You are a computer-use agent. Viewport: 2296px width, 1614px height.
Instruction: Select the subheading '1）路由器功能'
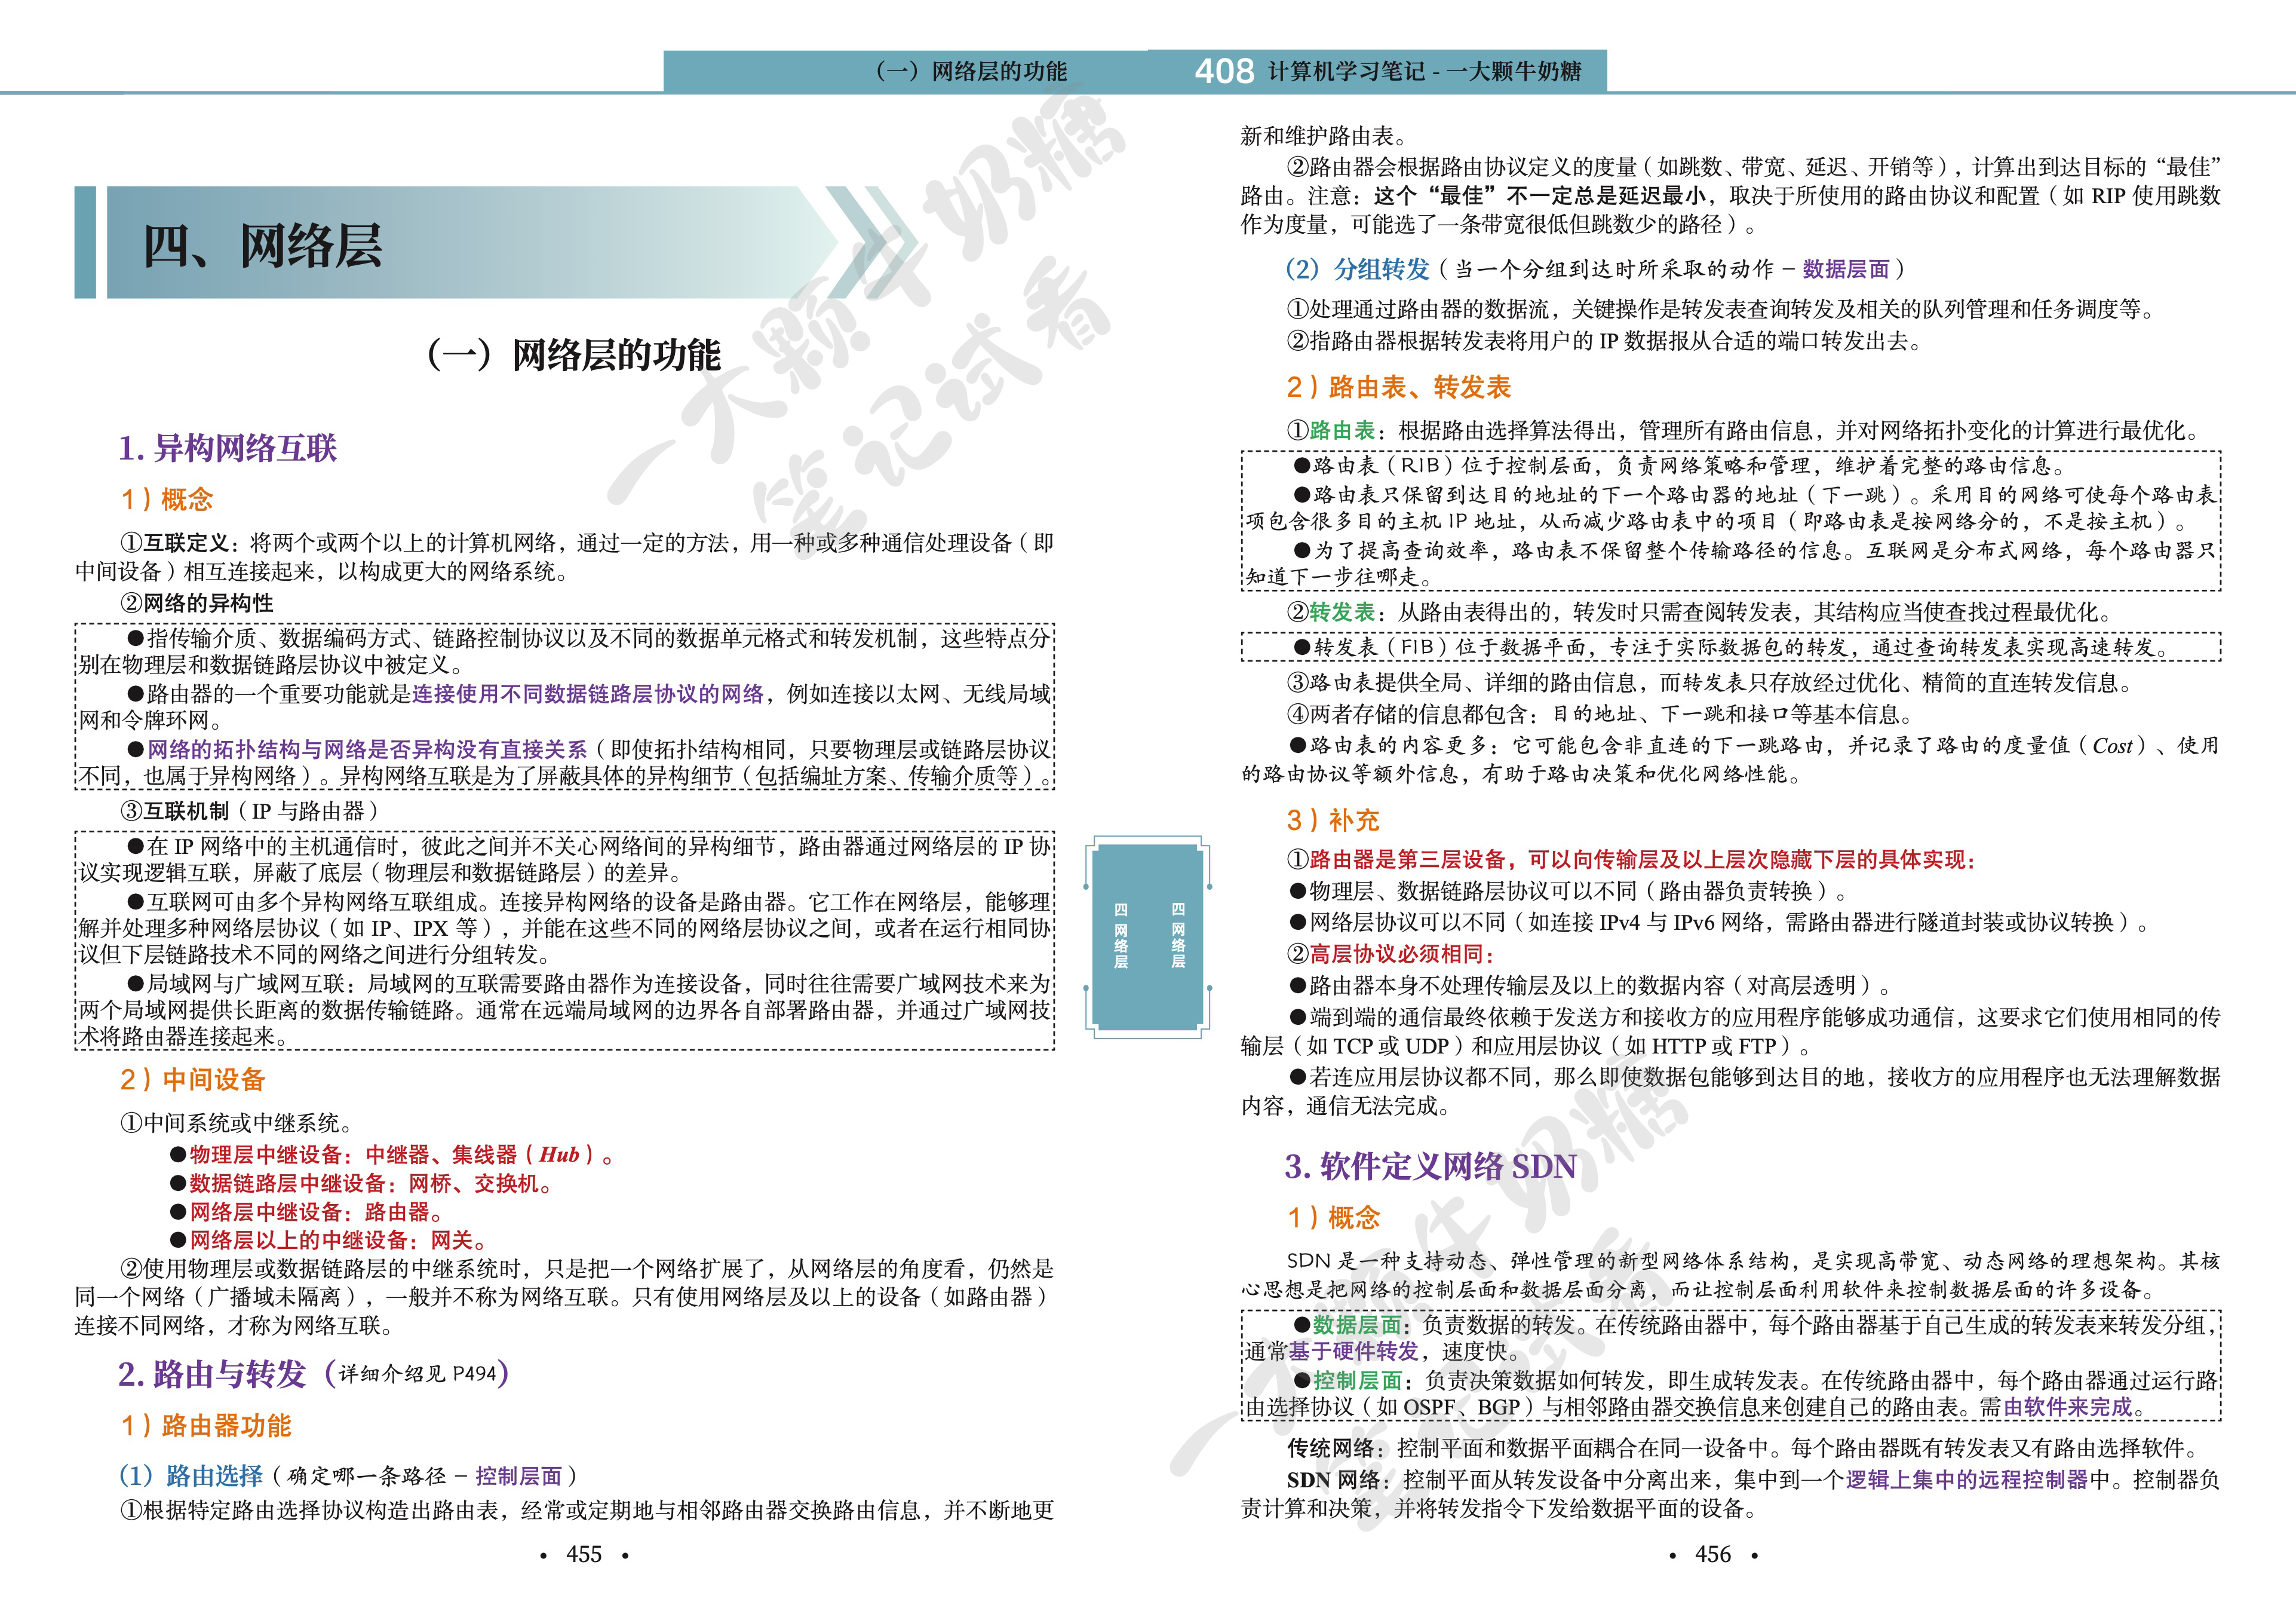[x=205, y=1425]
